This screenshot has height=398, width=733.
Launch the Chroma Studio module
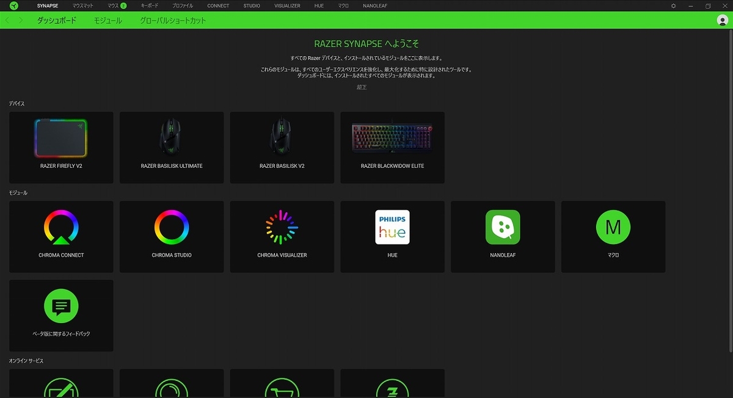pyautogui.click(x=172, y=236)
